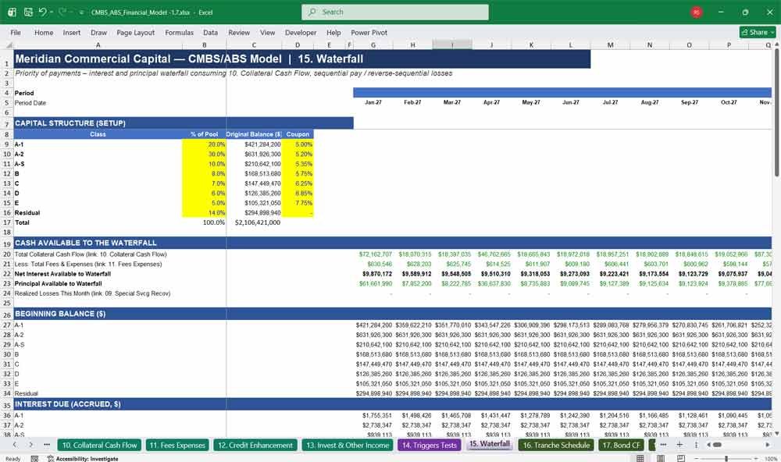Viewport: 781px width, 462px height.
Task: Switch to 10. Collateral Cash Flow sheet
Action: pos(100,445)
